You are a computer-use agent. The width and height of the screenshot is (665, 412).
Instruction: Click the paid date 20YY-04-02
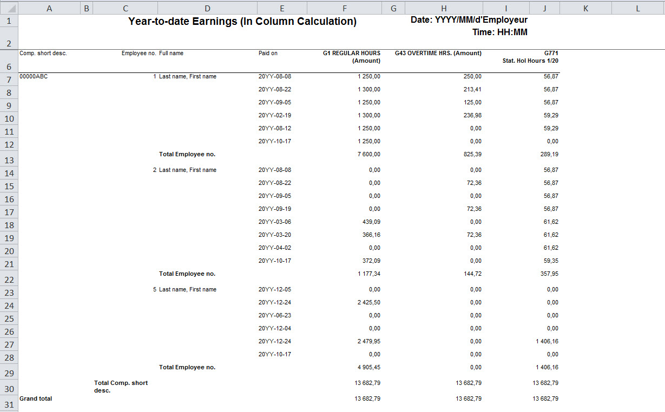tap(274, 248)
